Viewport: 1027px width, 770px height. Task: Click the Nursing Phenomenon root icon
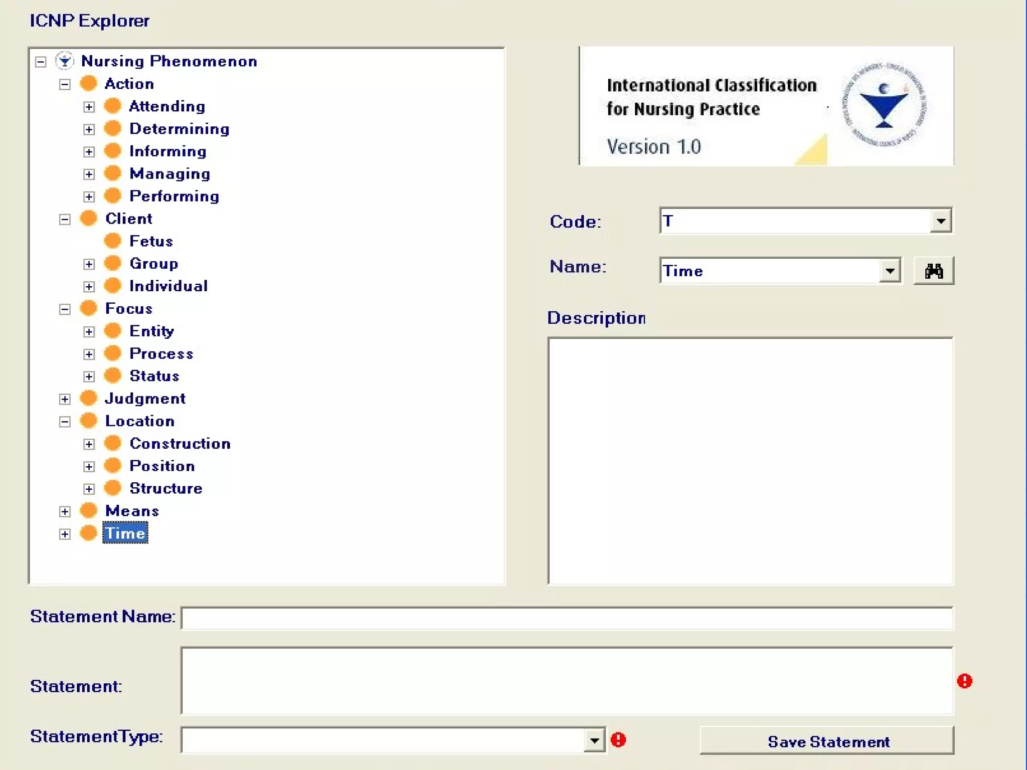(65, 61)
